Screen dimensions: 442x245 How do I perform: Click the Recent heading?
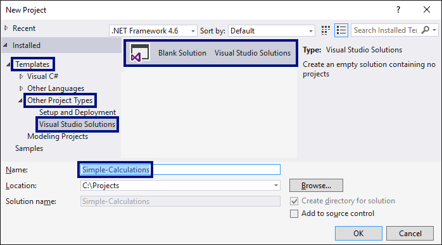point(24,28)
